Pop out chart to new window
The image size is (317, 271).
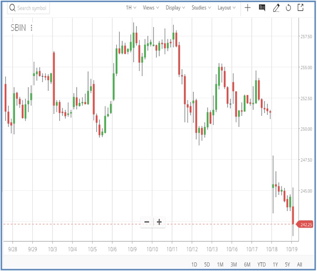click(301, 8)
